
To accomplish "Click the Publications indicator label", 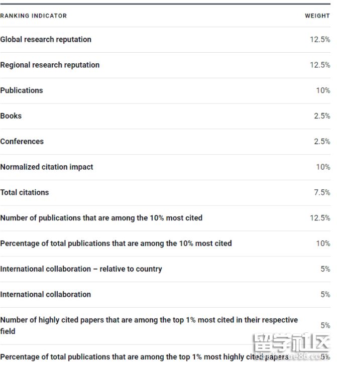I will (22, 90).
